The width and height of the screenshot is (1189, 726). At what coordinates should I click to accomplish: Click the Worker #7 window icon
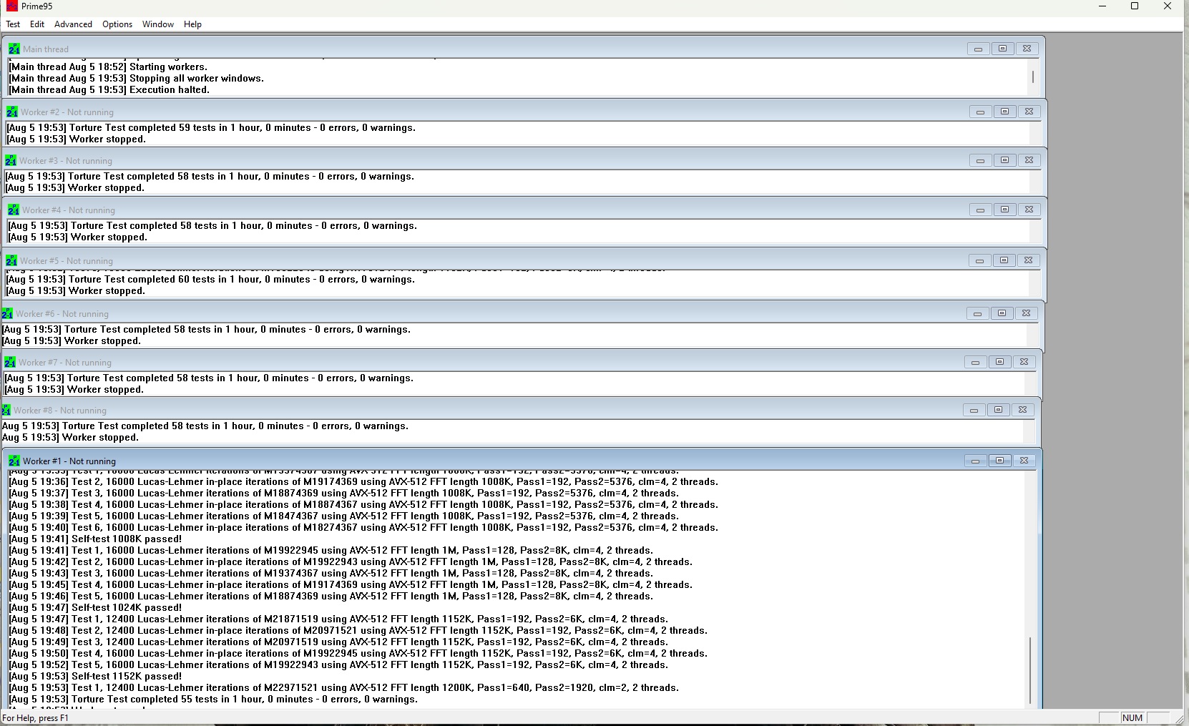tap(10, 363)
